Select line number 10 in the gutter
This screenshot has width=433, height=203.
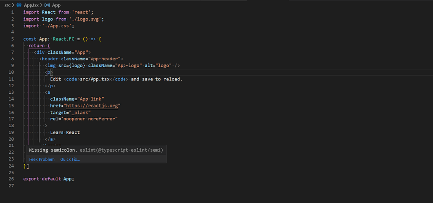[11, 72]
